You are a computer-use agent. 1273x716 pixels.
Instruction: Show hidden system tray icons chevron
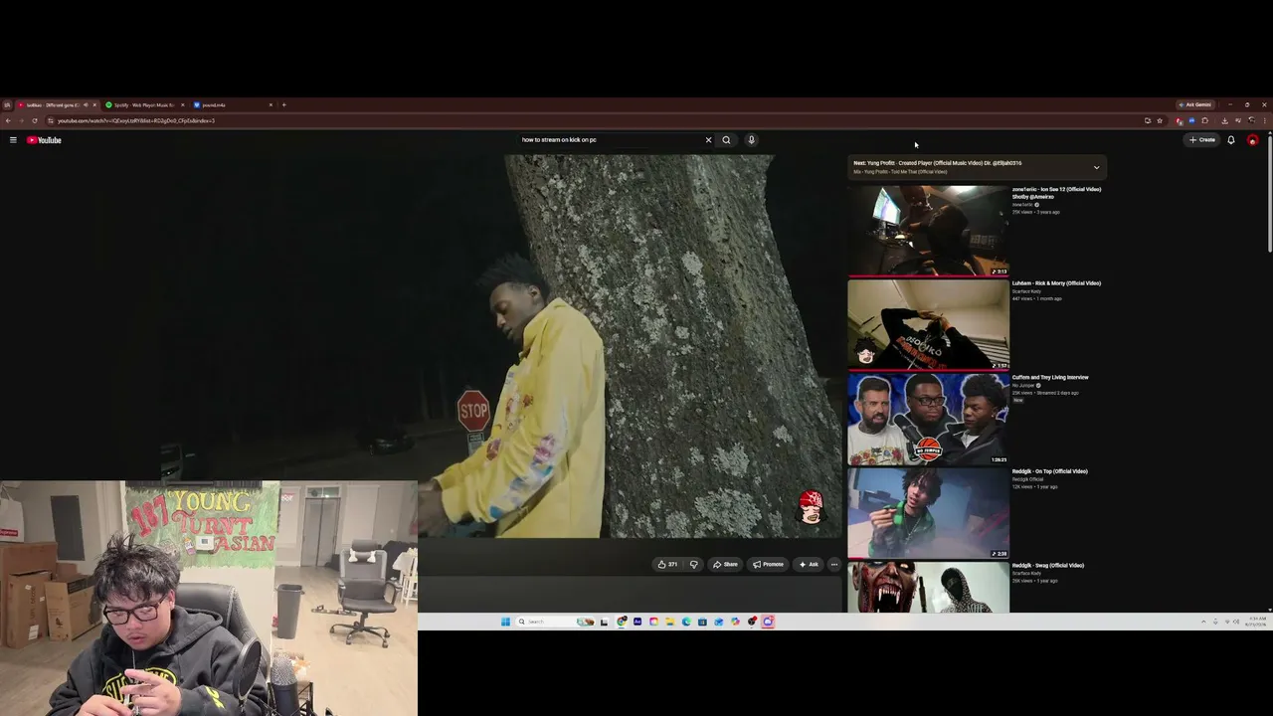(x=1203, y=622)
